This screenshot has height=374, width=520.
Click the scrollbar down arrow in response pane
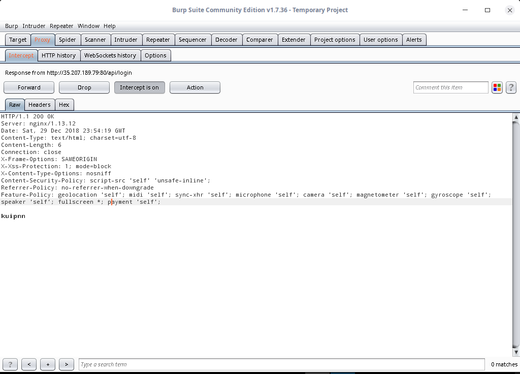[x=516, y=352]
